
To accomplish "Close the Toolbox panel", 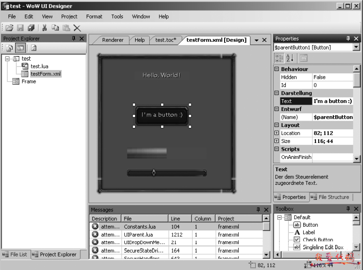I will pyautogui.click(x=356, y=209).
